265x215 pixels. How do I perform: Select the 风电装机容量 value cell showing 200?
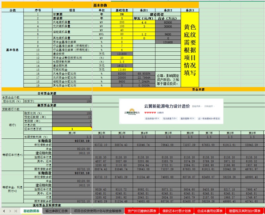pos(122,22)
